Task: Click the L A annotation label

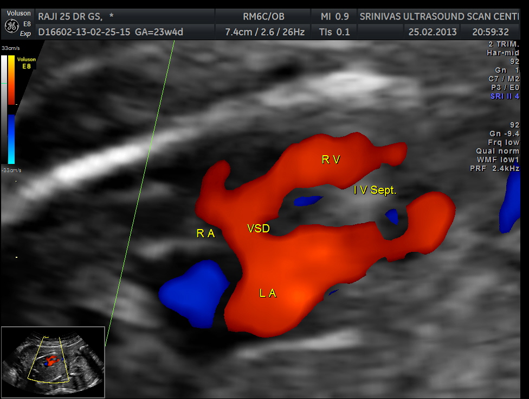Action: coord(268,293)
